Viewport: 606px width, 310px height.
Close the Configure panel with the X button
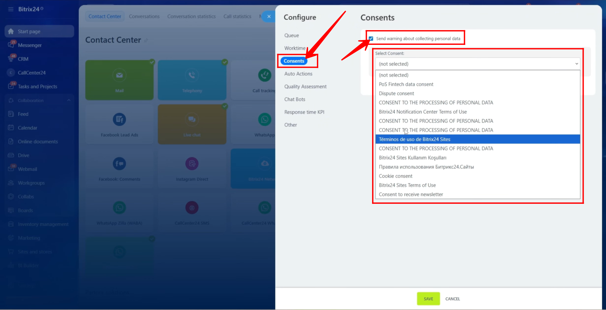point(269,16)
